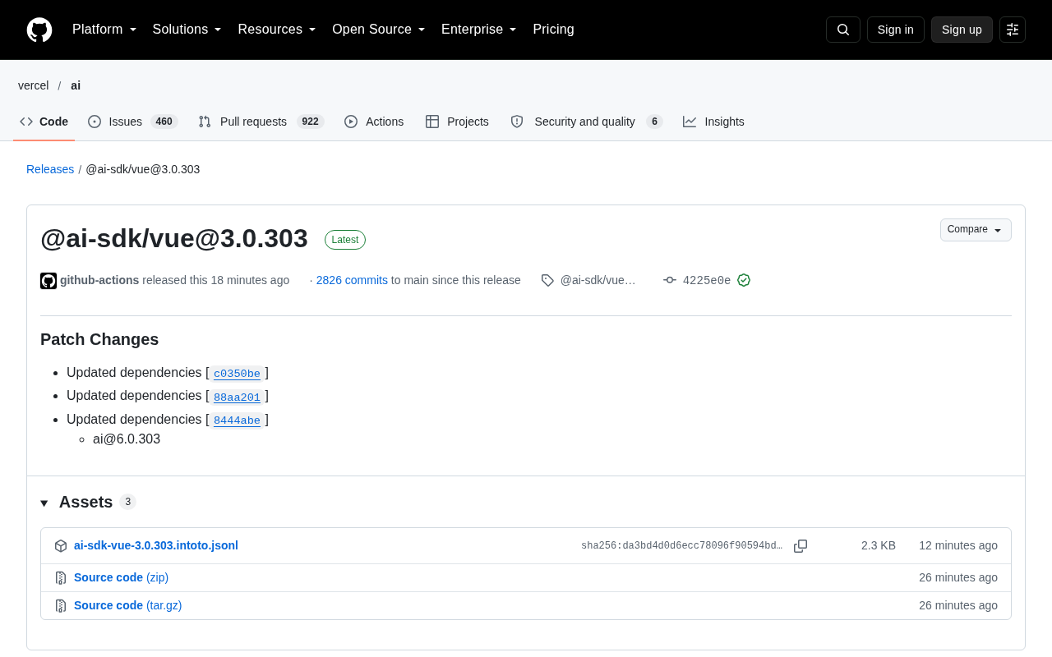Open the Projects tab

pyautogui.click(x=457, y=122)
